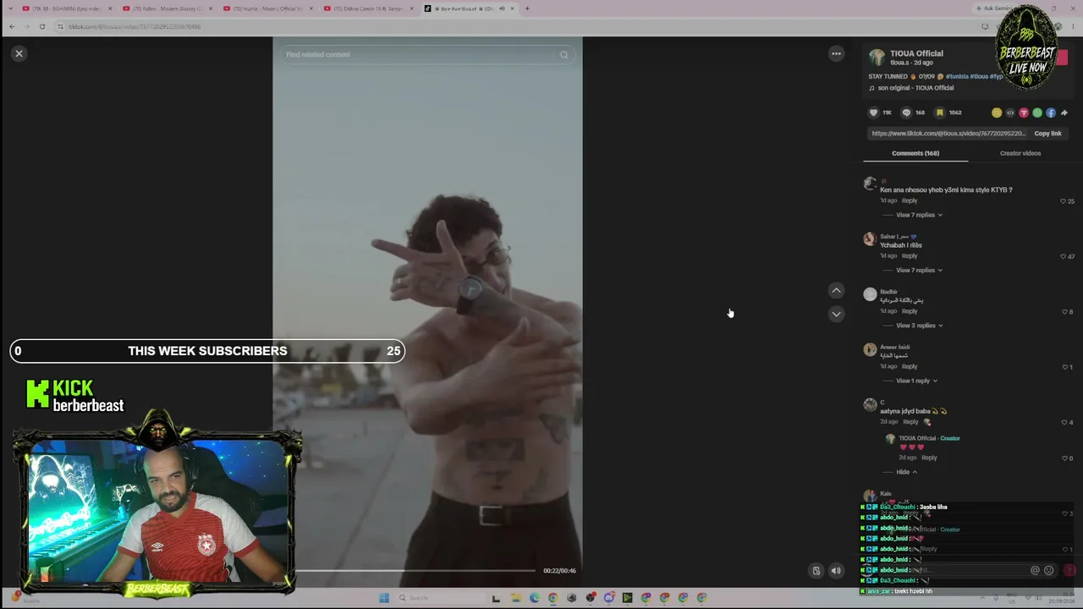Click the #tunisia hashtag
The width and height of the screenshot is (1083, 609).
coord(957,76)
